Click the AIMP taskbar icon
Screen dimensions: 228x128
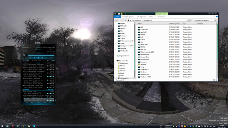tap(23, 126)
